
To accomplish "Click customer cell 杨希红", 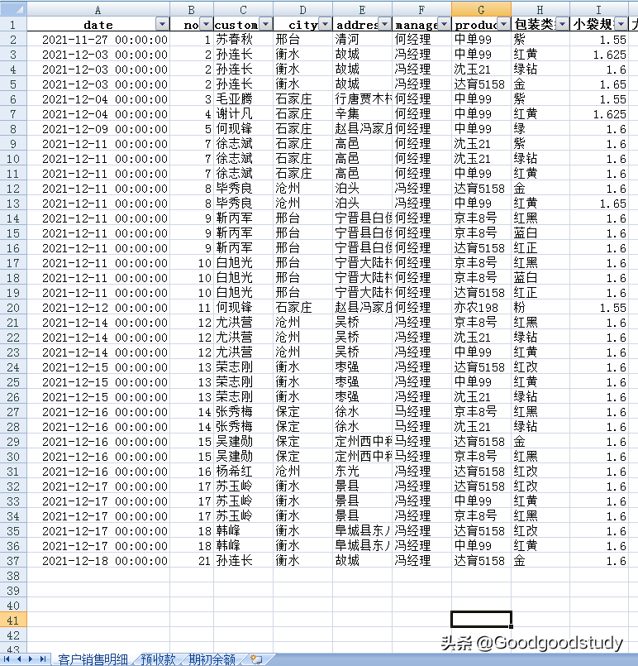I will (x=244, y=472).
